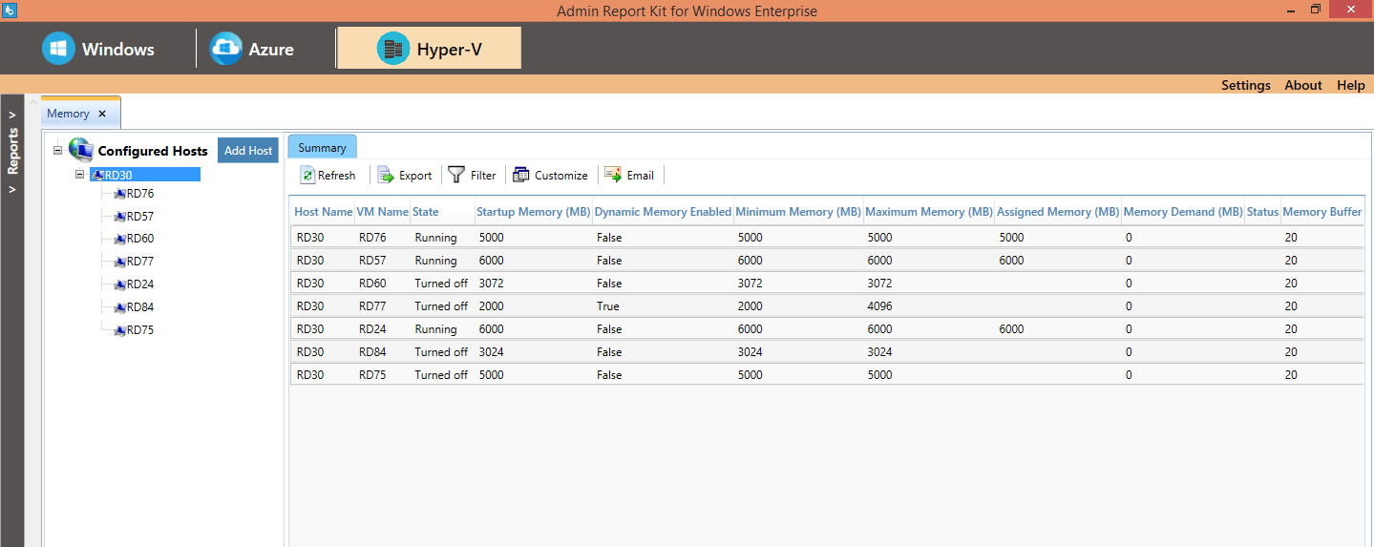Click the Email envelope icon
The image size is (1374, 547).
(613, 174)
